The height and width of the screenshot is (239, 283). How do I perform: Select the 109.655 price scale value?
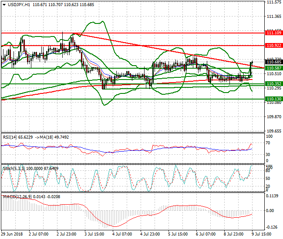[274, 131]
